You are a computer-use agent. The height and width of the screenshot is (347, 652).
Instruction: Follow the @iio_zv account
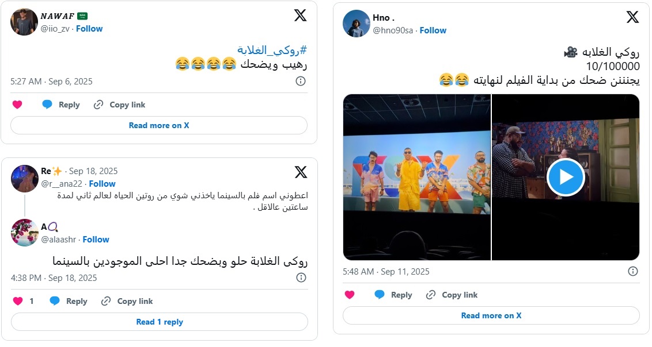89,28
